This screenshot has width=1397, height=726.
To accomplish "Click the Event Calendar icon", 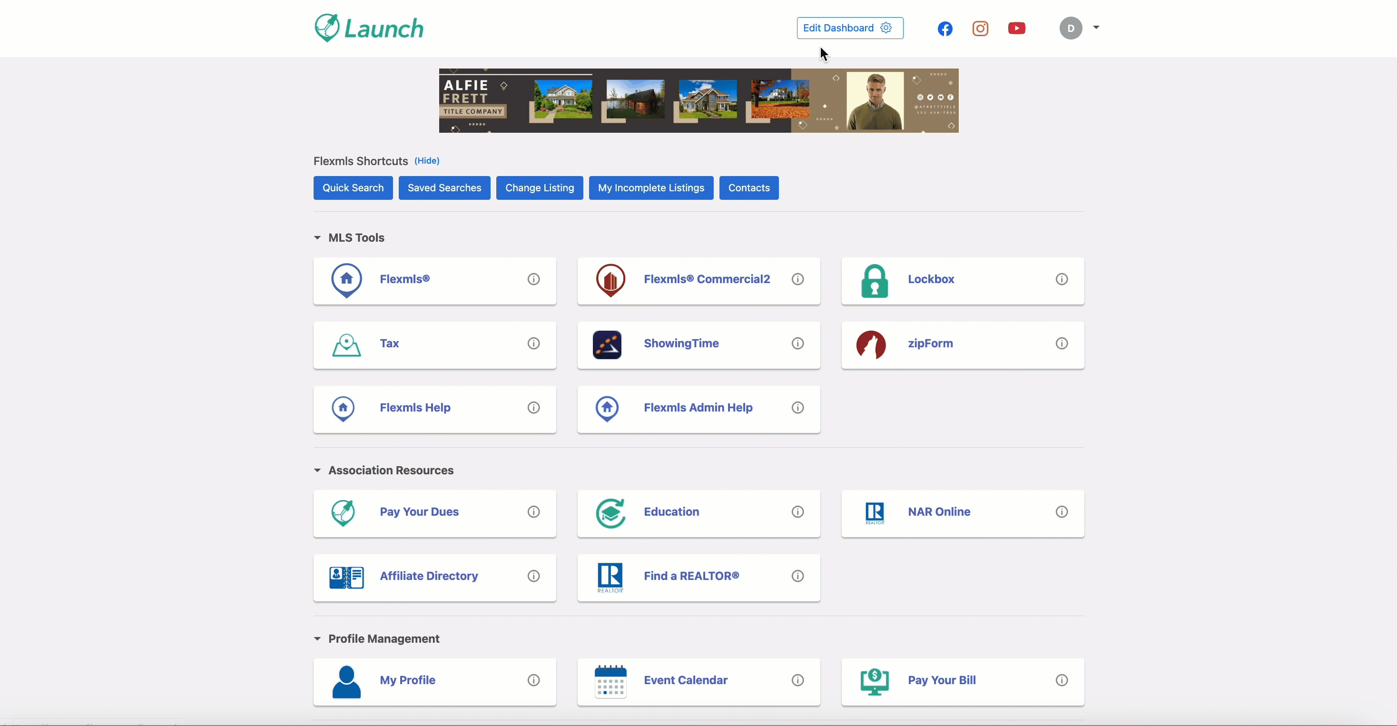I will click(610, 682).
